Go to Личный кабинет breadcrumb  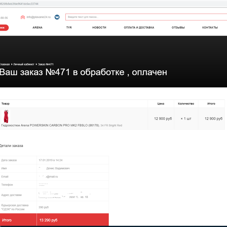(x=24, y=64)
